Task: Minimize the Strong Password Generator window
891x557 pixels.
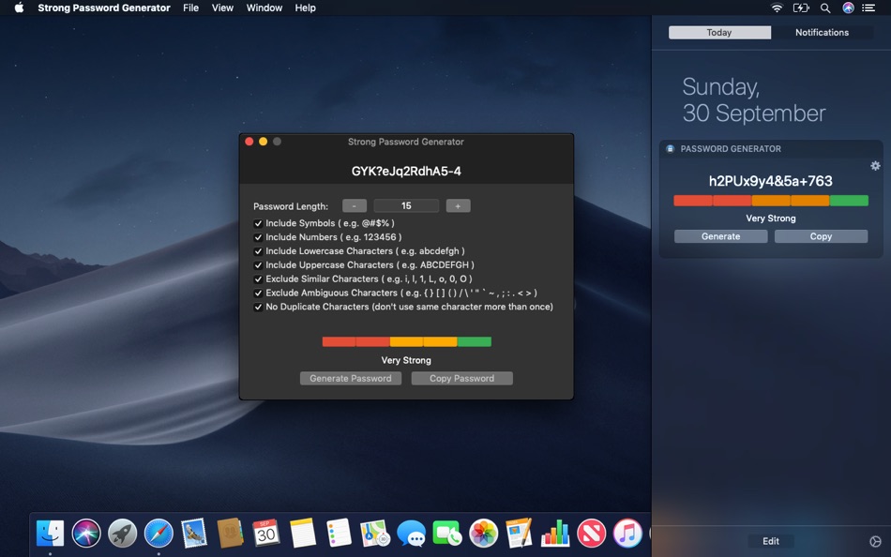Action: click(264, 142)
